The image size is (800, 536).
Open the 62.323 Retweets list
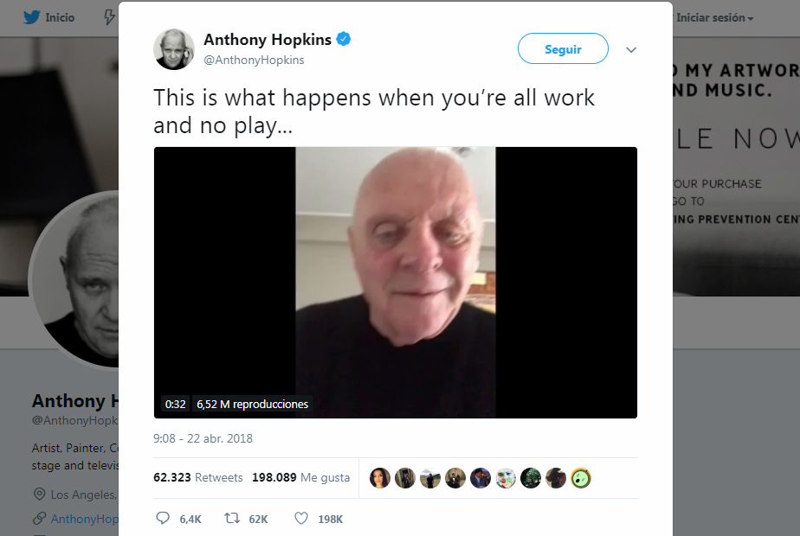click(198, 477)
